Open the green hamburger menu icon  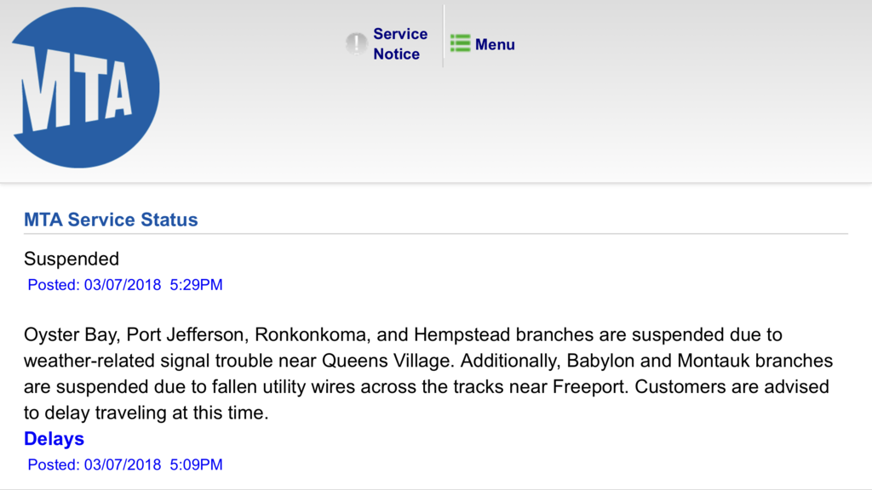point(461,43)
